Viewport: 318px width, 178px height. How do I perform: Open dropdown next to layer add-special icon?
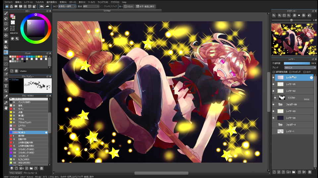(x=290, y=172)
